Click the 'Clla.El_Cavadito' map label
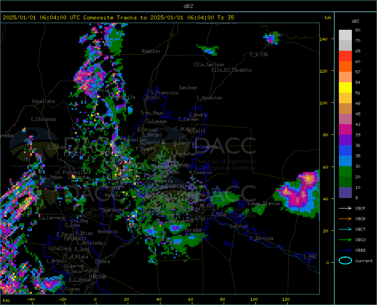Image resolution: width=377 pixels, height=305 pixels. [x=232, y=70]
